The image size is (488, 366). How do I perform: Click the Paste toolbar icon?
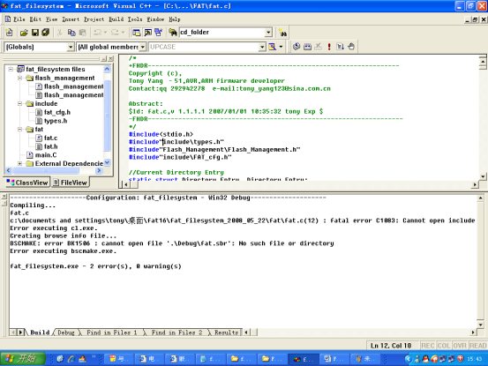(x=82, y=33)
